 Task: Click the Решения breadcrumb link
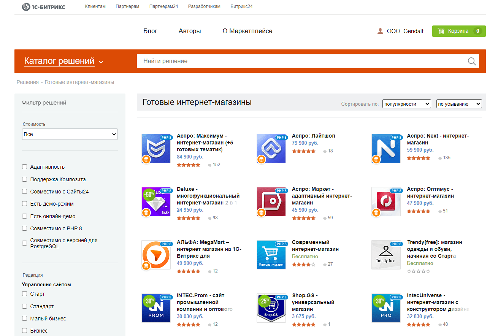click(x=28, y=82)
